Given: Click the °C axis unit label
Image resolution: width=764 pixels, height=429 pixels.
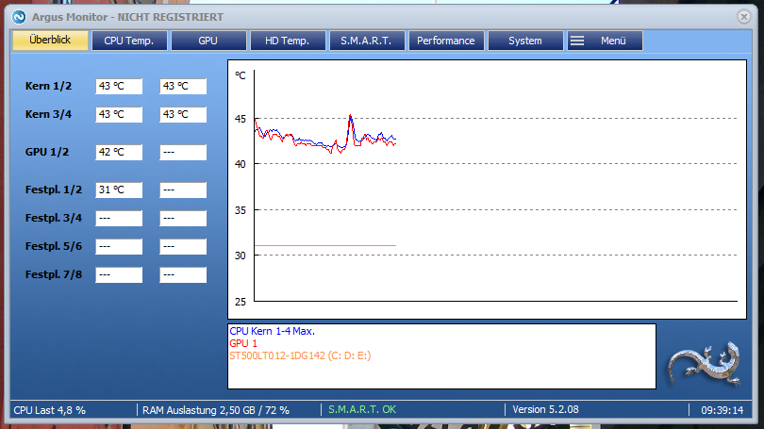Looking at the screenshot, I should click(241, 75).
